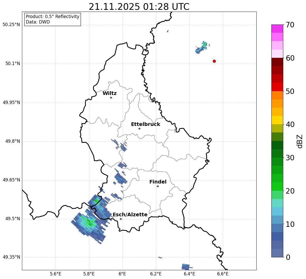Click the 6°E longitude label
306x279 pixels.
pyautogui.click(x=122, y=274)
